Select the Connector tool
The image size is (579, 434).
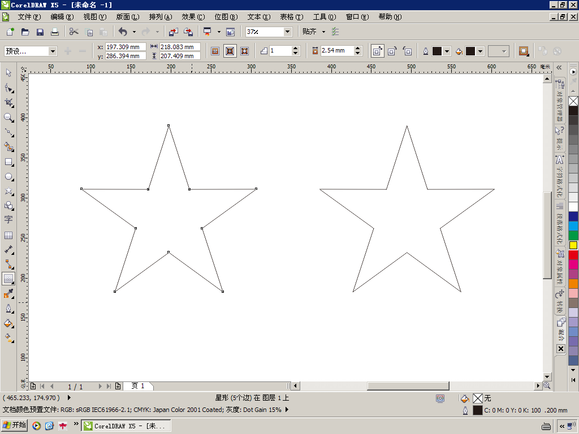(8, 264)
